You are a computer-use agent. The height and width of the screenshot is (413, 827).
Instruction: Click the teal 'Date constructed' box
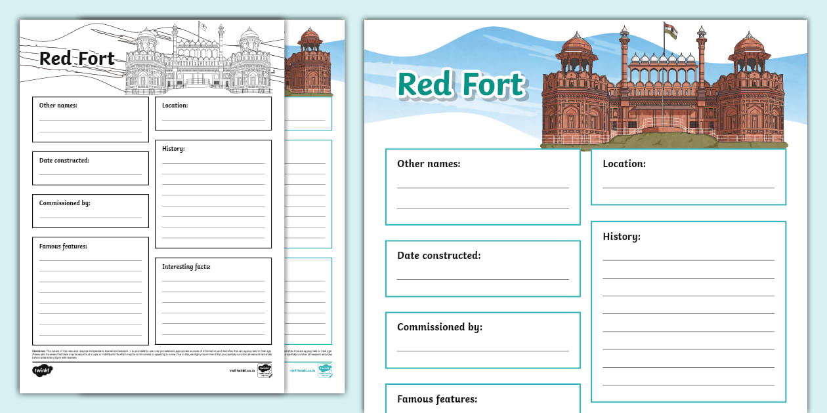tap(482, 268)
